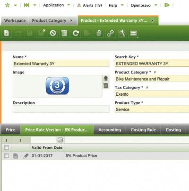Viewport: 189px width, 191px height.
Task: Close the Product Category tab
Action: coord(71,20)
